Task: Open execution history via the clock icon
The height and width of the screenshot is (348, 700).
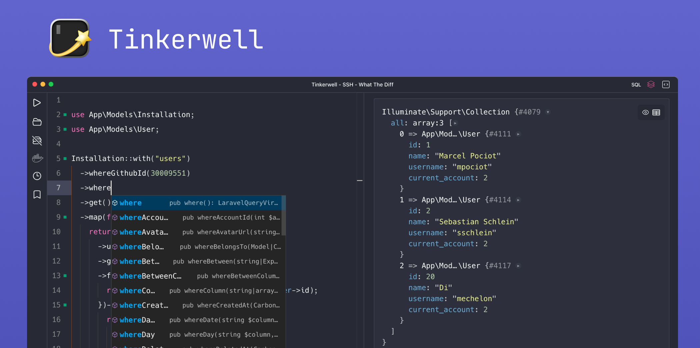Action: (37, 176)
